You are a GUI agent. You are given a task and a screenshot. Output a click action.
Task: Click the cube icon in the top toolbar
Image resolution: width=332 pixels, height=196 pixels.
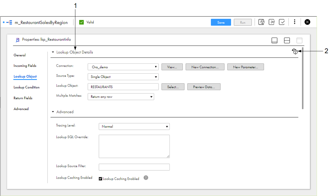(x=262, y=22)
